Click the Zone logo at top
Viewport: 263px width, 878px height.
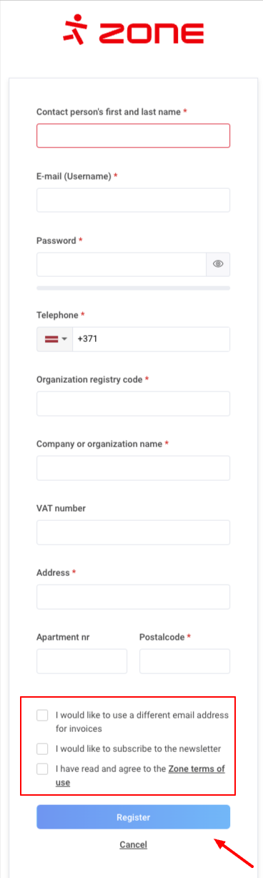tap(133, 31)
